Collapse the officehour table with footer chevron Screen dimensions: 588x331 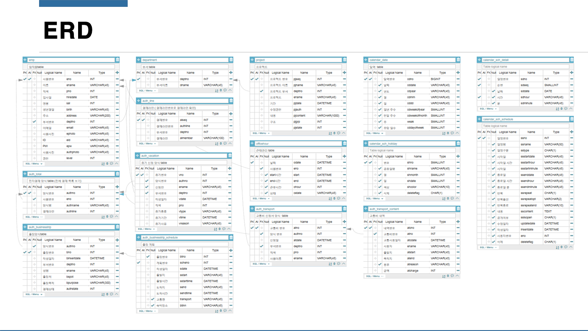click(344, 199)
